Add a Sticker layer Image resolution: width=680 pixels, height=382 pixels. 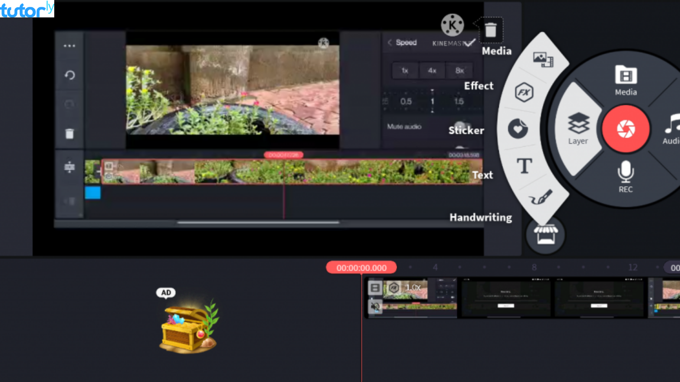click(518, 129)
